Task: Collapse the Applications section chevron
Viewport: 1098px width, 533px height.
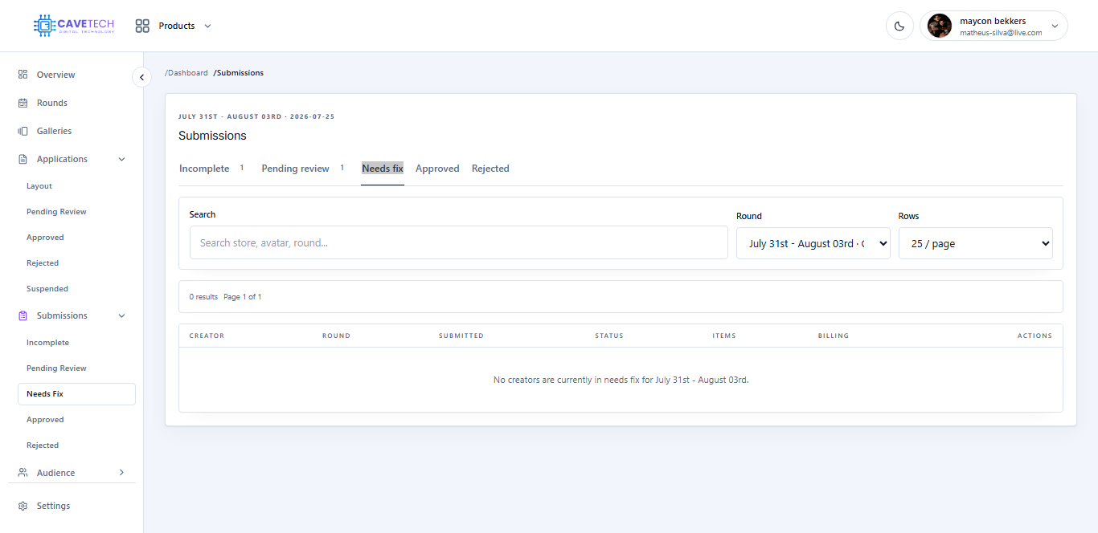Action: [x=122, y=159]
